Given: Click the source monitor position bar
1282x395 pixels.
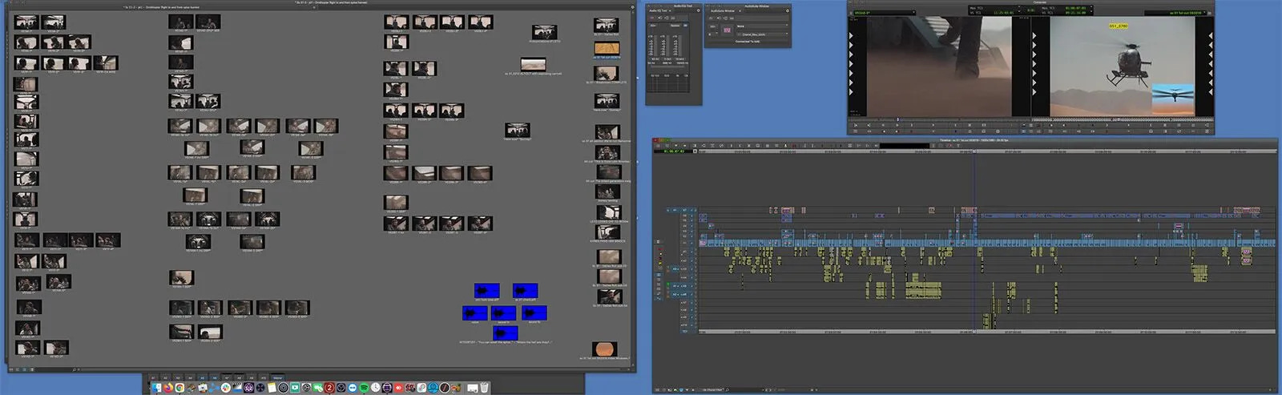Looking at the screenshot, I should [937, 119].
